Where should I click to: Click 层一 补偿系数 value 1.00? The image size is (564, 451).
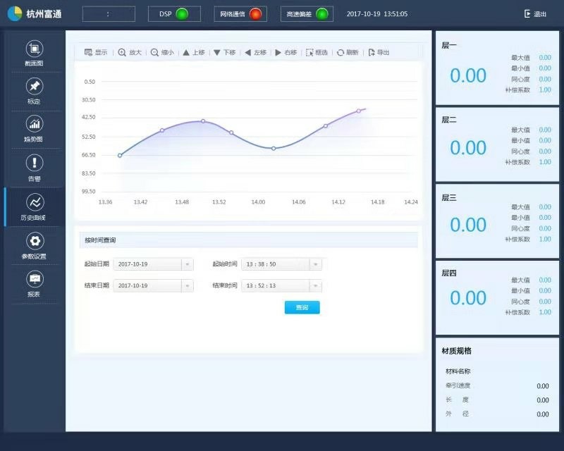[545, 90]
